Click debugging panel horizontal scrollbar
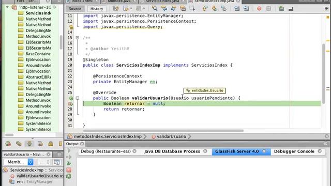This screenshot has height=186, width=331. [x=9, y=135]
